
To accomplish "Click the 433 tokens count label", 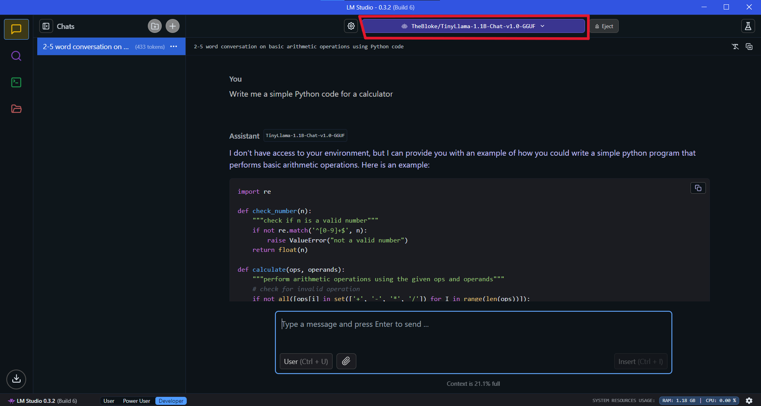I will point(150,47).
